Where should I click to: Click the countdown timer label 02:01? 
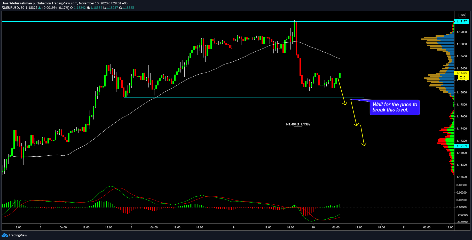[x=463, y=77]
